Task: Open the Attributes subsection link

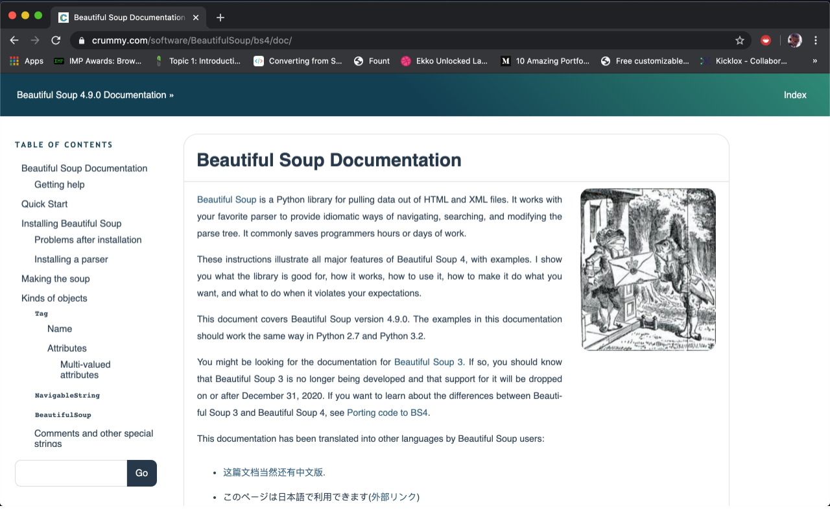Action: 67,348
